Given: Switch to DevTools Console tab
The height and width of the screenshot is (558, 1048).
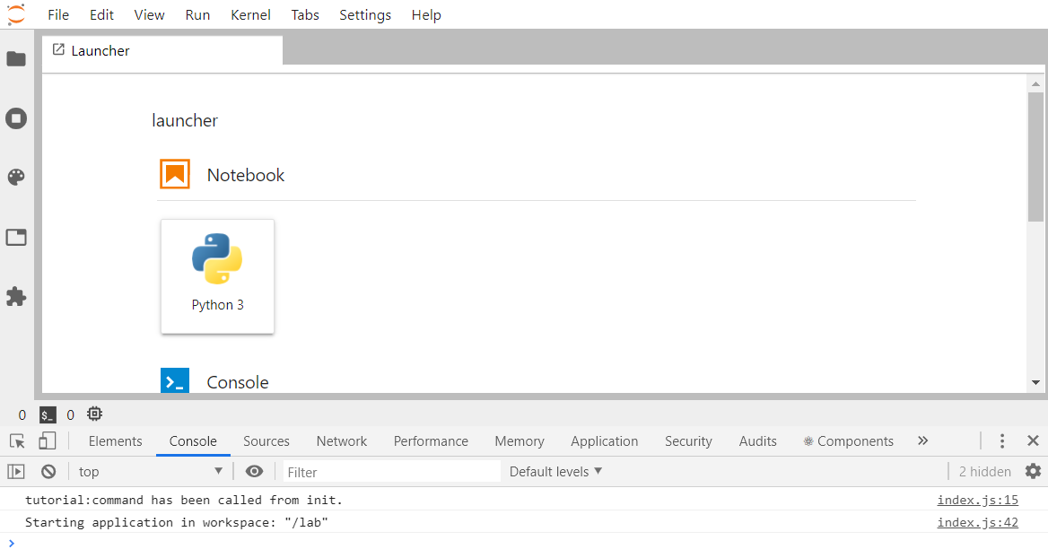Looking at the screenshot, I should click(193, 441).
